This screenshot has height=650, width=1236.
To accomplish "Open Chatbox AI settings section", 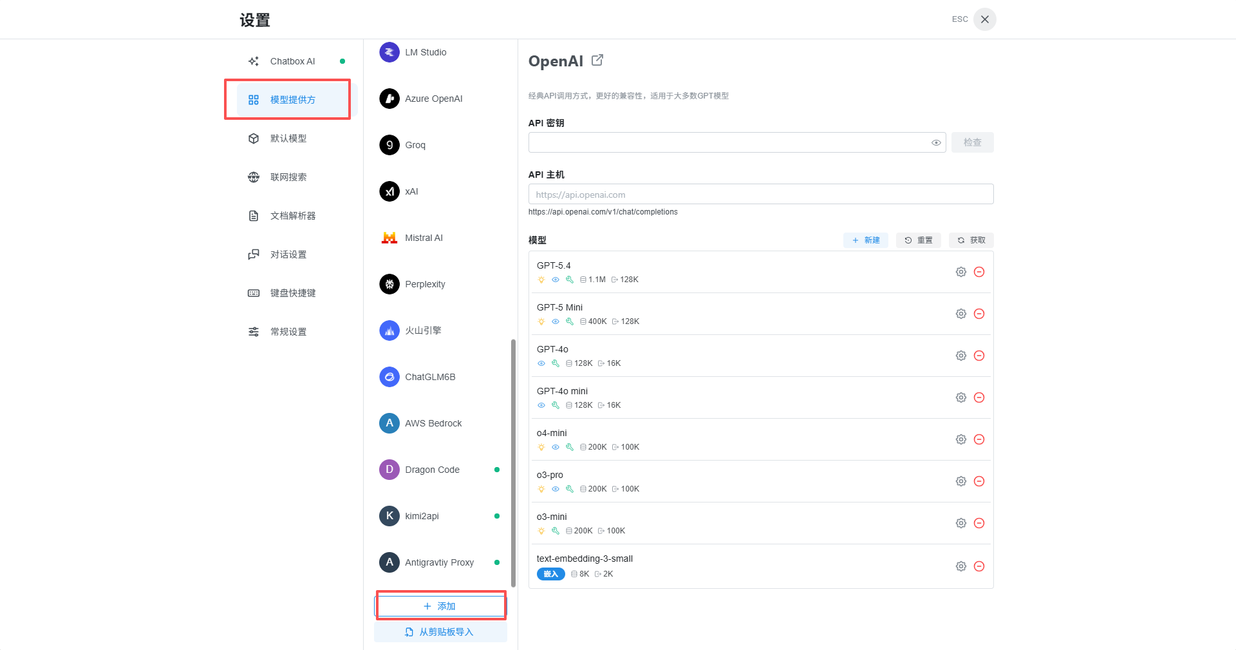I will pos(297,61).
